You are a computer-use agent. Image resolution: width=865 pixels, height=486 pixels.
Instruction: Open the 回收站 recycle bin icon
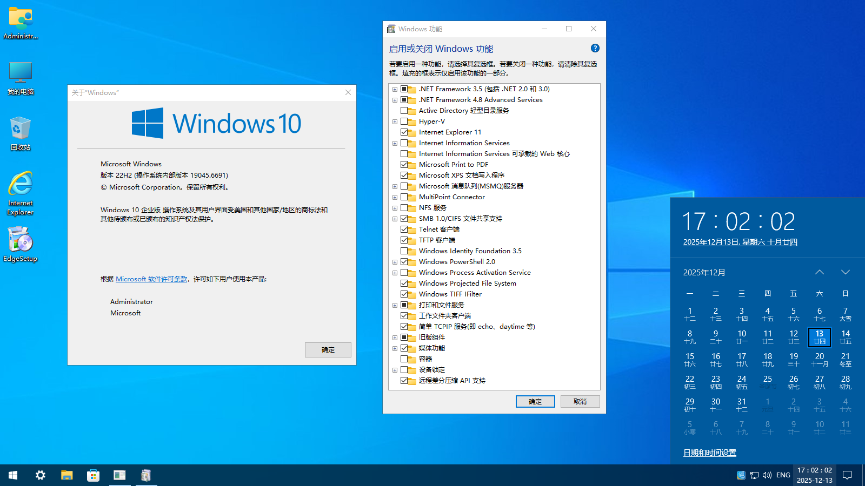[x=21, y=133]
